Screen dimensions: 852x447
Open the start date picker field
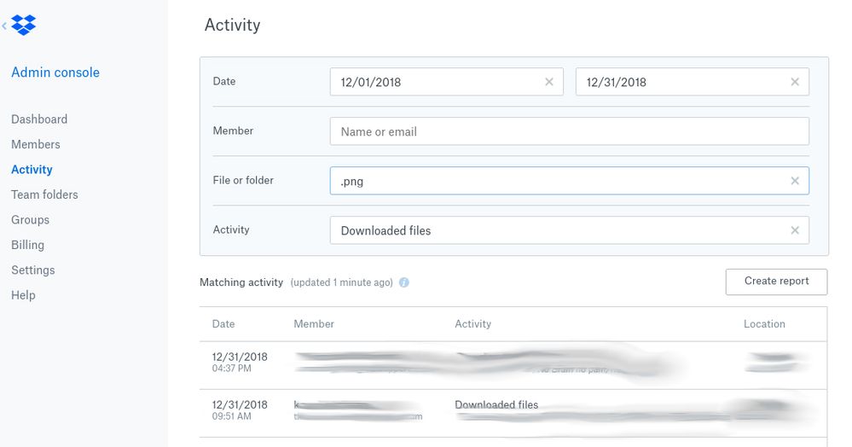coord(435,82)
